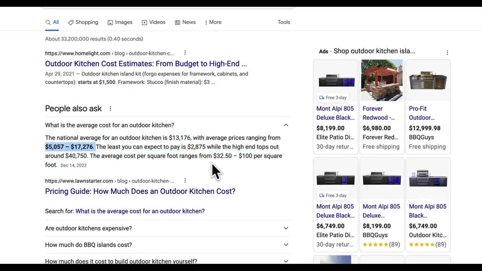Switch to the Shopping tab
The height and width of the screenshot is (271, 482).
83,22
